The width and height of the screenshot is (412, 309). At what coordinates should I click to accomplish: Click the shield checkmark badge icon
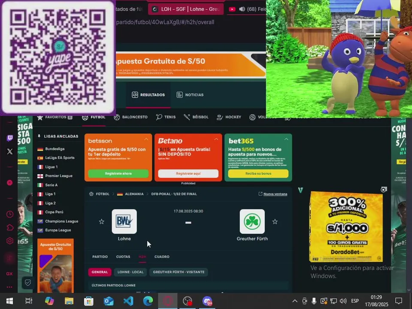pos(28,283)
